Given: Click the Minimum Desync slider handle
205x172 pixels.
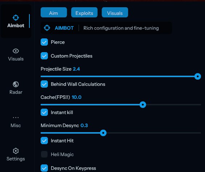Looking at the screenshot, I should [103, 133].
